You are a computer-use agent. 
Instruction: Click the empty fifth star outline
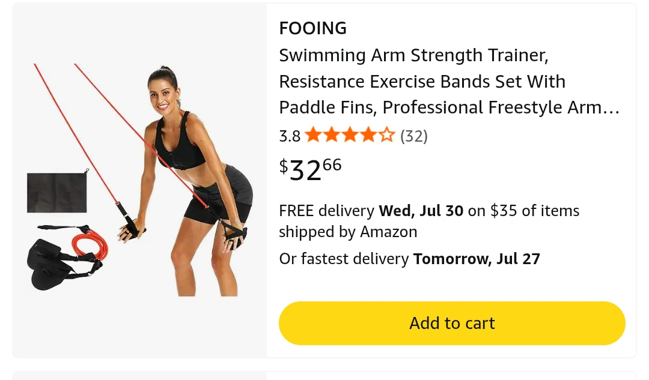pos(387,135)
